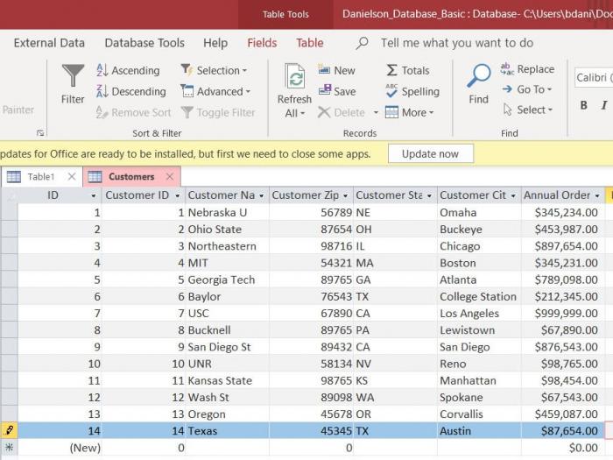The image size is (613, 460).
Task: Open Customer Zip column filter arrow
Action: click(345, 195)
